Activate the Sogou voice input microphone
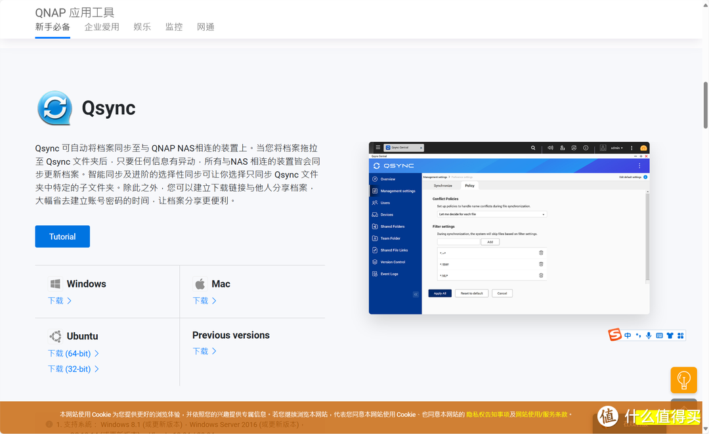The height and width of the screenshot is (434, 709). click(649, 336)
